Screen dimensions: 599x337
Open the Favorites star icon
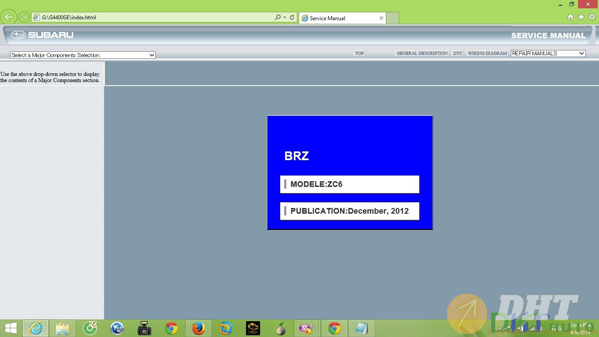[581, 17]
